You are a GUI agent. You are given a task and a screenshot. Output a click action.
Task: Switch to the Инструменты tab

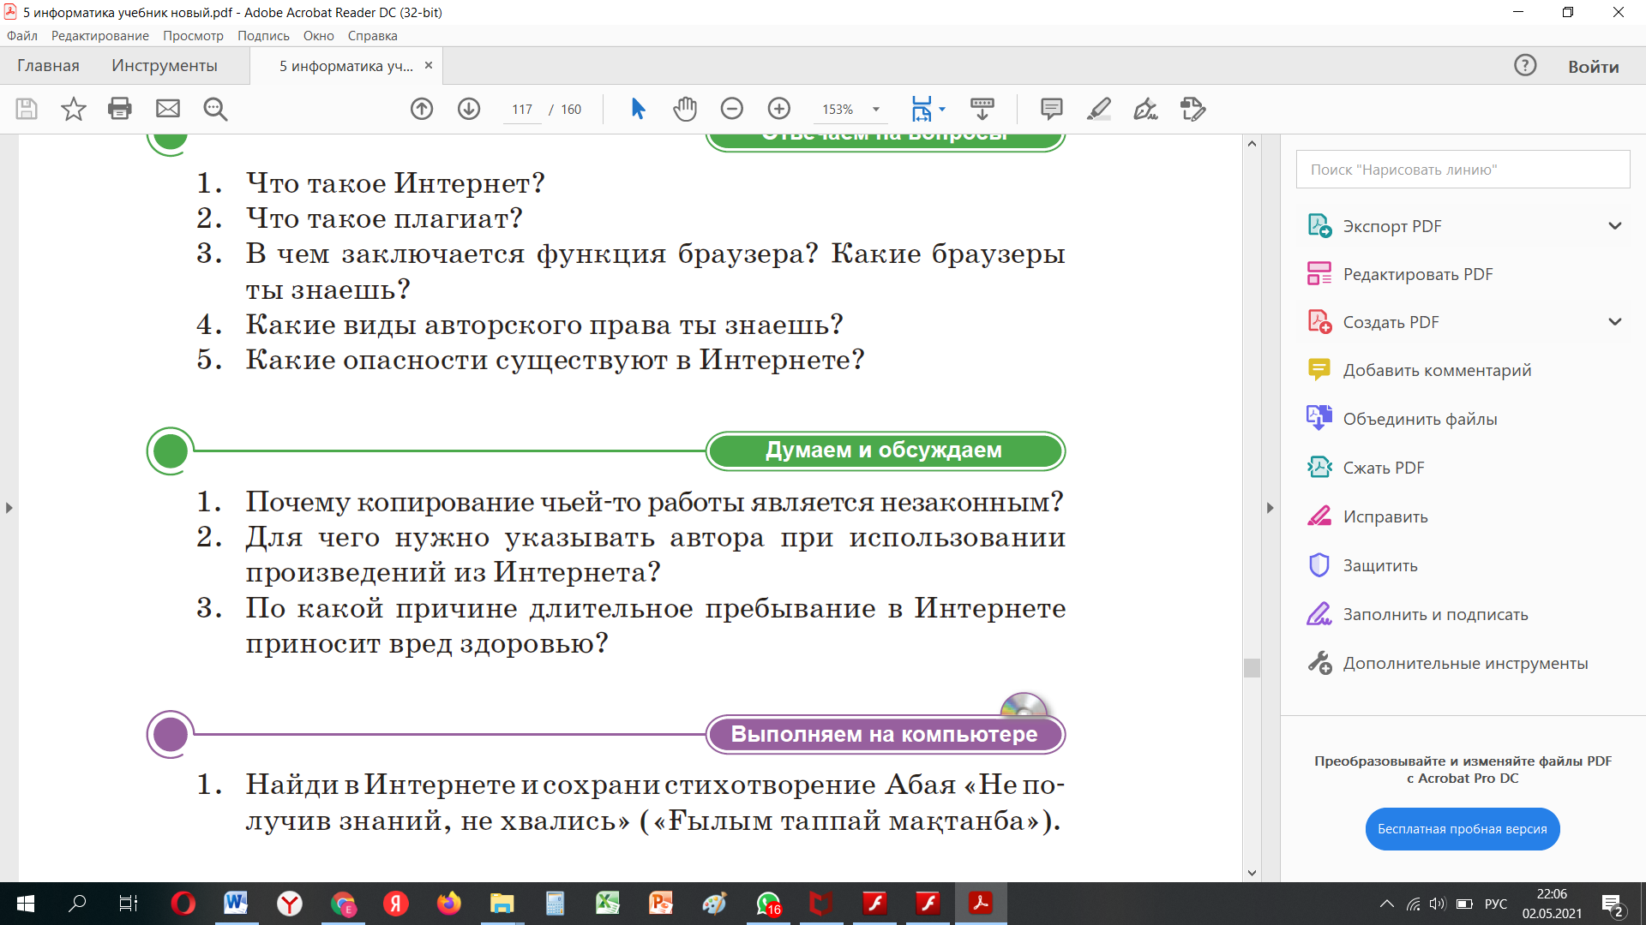click(165, 66)
